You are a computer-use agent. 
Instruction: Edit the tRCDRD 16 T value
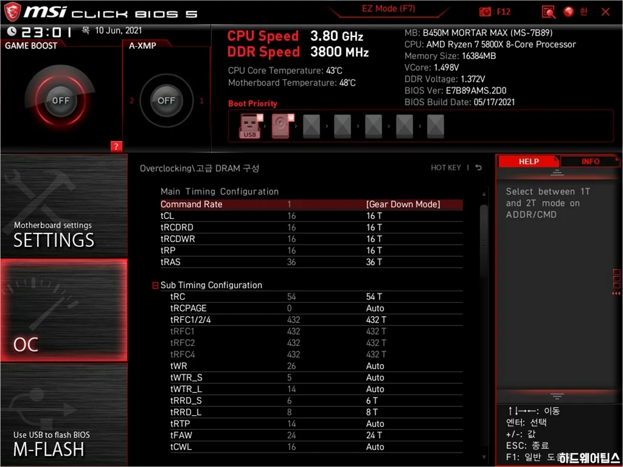tap(374, 227)
